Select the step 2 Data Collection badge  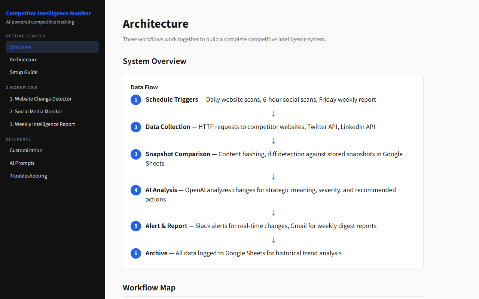[x=135, y=127]
